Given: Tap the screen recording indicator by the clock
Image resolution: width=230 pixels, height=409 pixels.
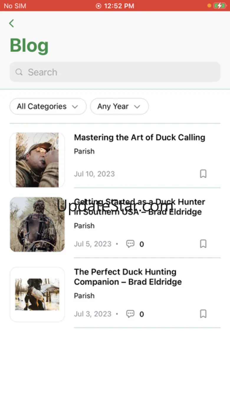Looking at the screenshot, I should click(98, 6).
